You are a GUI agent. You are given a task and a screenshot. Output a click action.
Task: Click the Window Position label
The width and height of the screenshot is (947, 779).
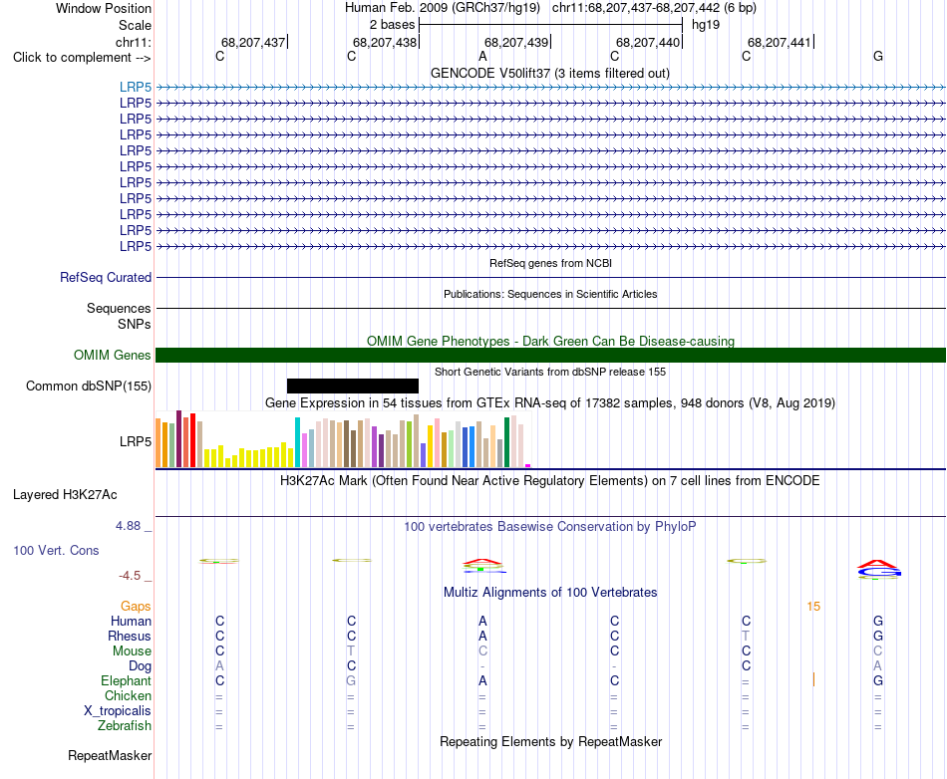point(104,8)
